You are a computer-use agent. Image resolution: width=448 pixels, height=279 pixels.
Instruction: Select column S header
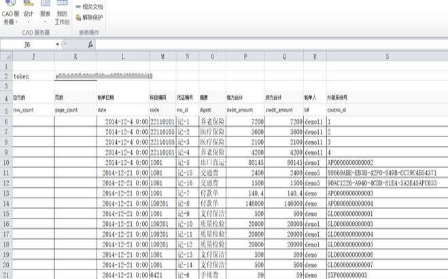click(386, 56)
